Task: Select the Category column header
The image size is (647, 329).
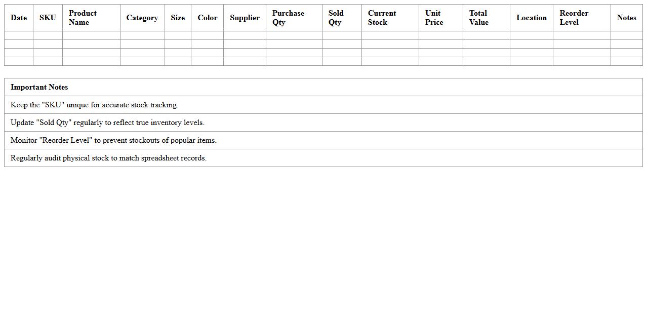Action: tap(142, 18)
